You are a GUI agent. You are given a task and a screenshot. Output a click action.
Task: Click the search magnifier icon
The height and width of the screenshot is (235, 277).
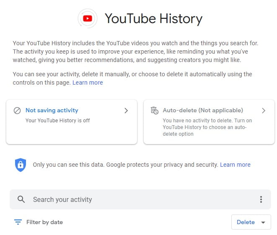click(21, 199)
